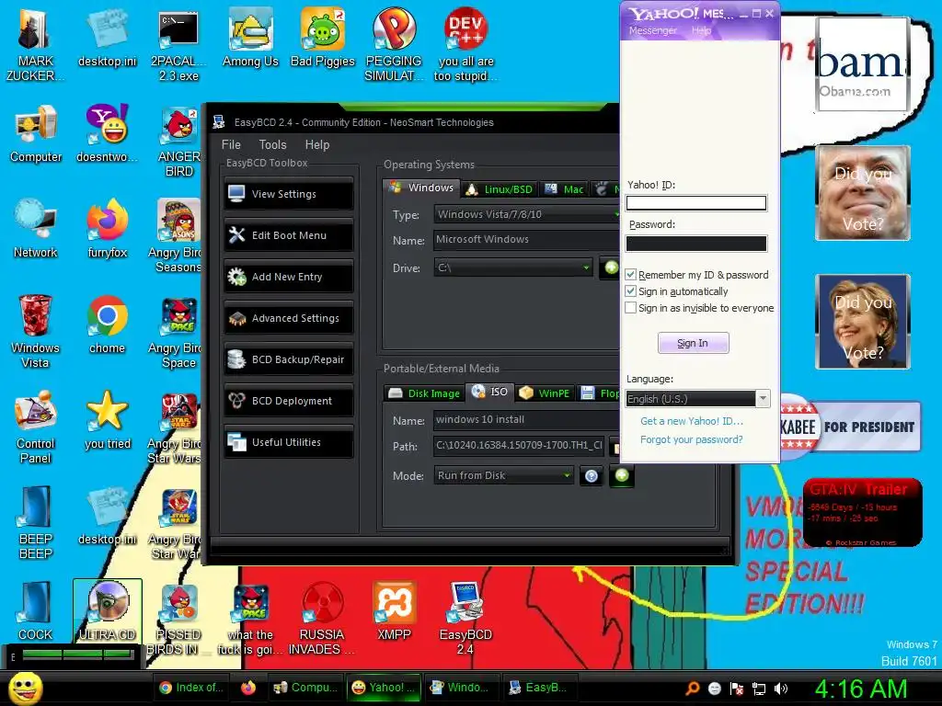Open the EasyBCD Tools menu
942x706 pixels.
272,144
